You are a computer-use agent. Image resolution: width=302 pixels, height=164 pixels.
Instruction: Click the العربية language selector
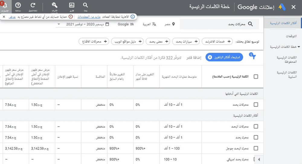point(146,24)
